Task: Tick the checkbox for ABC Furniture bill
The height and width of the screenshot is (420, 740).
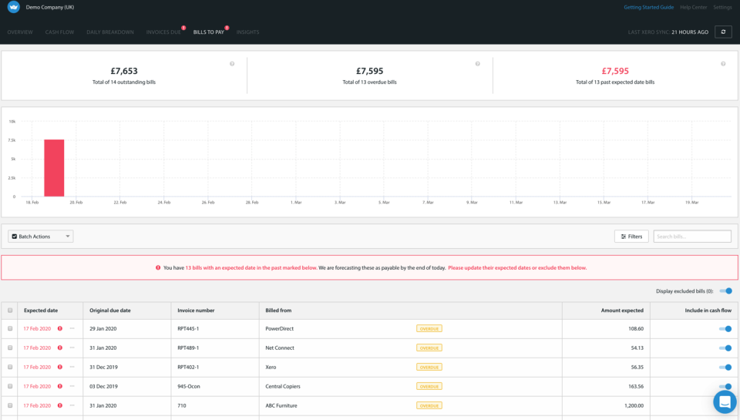Action: [x=10, y=405]
